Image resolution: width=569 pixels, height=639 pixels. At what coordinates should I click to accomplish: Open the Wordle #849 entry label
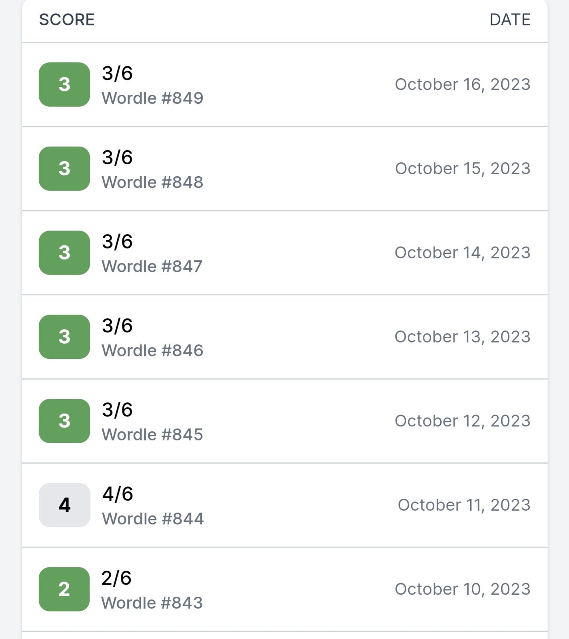152,98
